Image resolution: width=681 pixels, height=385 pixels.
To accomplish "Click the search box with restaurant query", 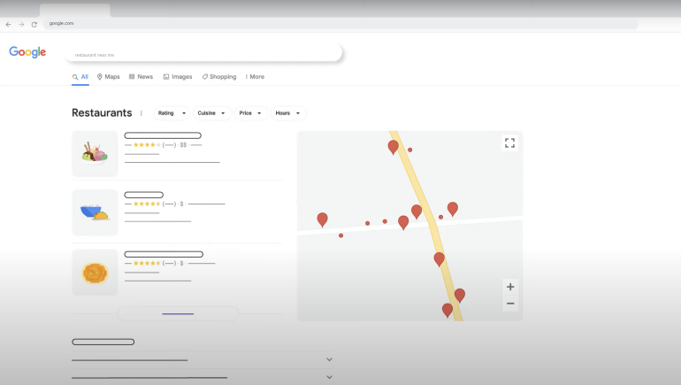I will [x=203, y=54].
